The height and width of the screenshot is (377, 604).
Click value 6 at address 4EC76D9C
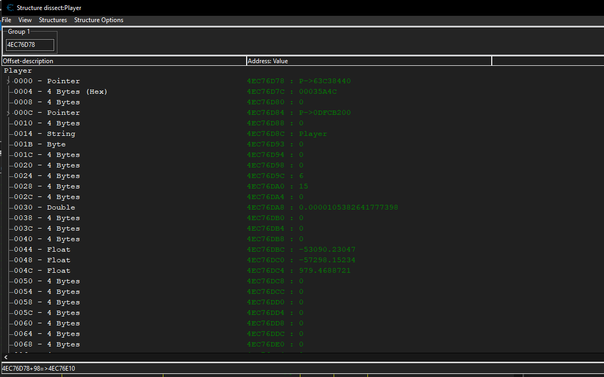301,176
